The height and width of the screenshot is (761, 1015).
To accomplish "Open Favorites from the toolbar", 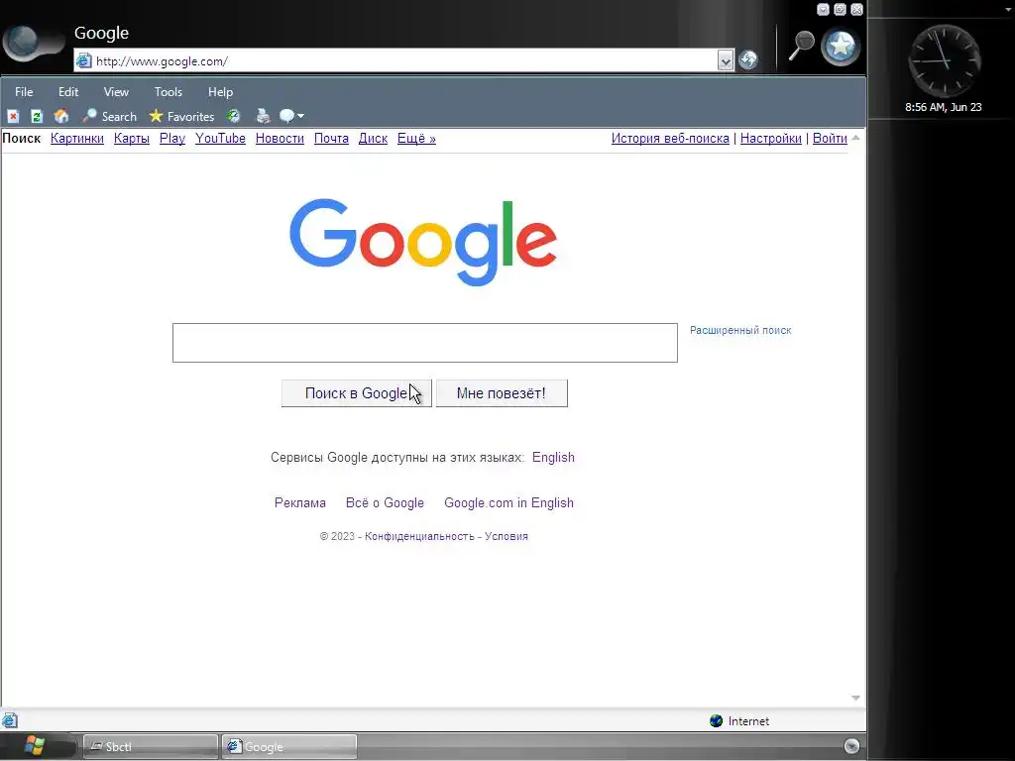I will pyautogui.click(x=181, y=117).
